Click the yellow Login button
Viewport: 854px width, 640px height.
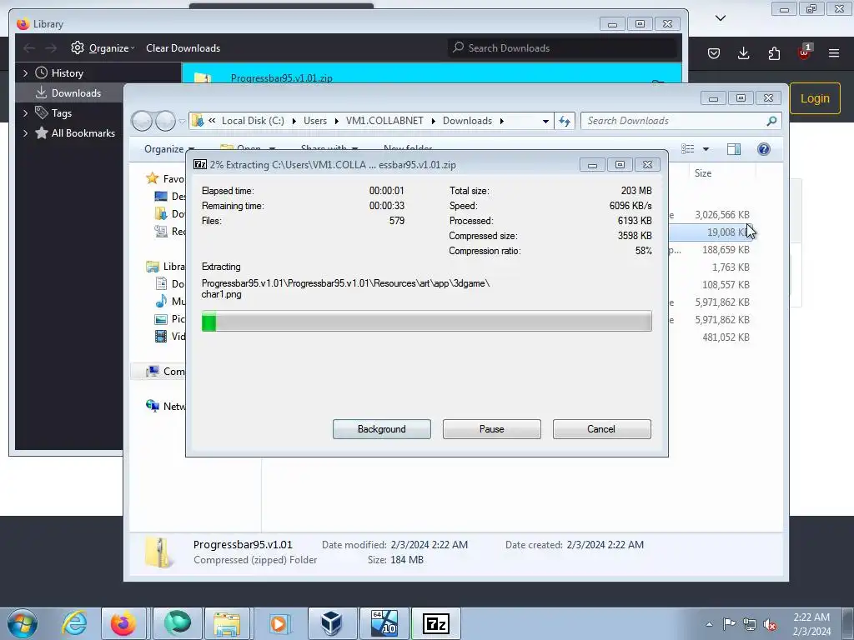point(815,98)
